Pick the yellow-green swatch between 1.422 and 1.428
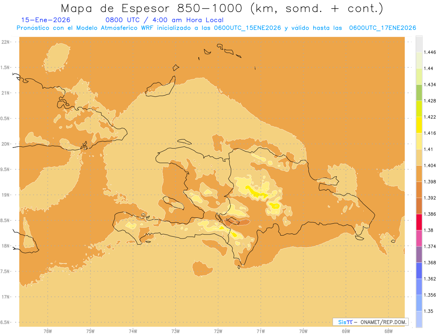The height and width of the screenshot is (336, 436). pos(419,109)
